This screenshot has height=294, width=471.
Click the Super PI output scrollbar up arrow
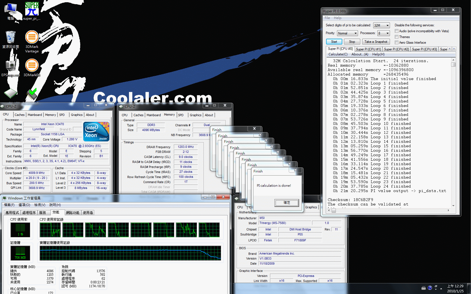(x=453, y=60)
